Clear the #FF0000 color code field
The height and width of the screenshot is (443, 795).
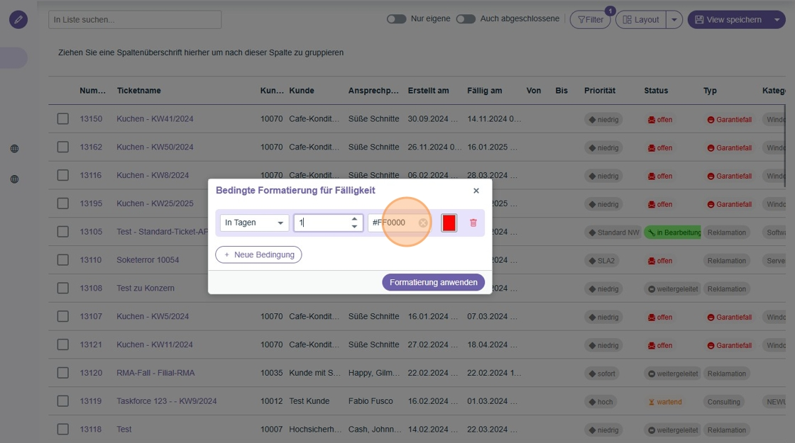423,223
